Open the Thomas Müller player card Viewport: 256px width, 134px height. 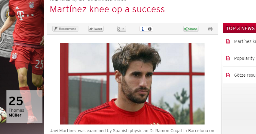(x=24, y=106)
